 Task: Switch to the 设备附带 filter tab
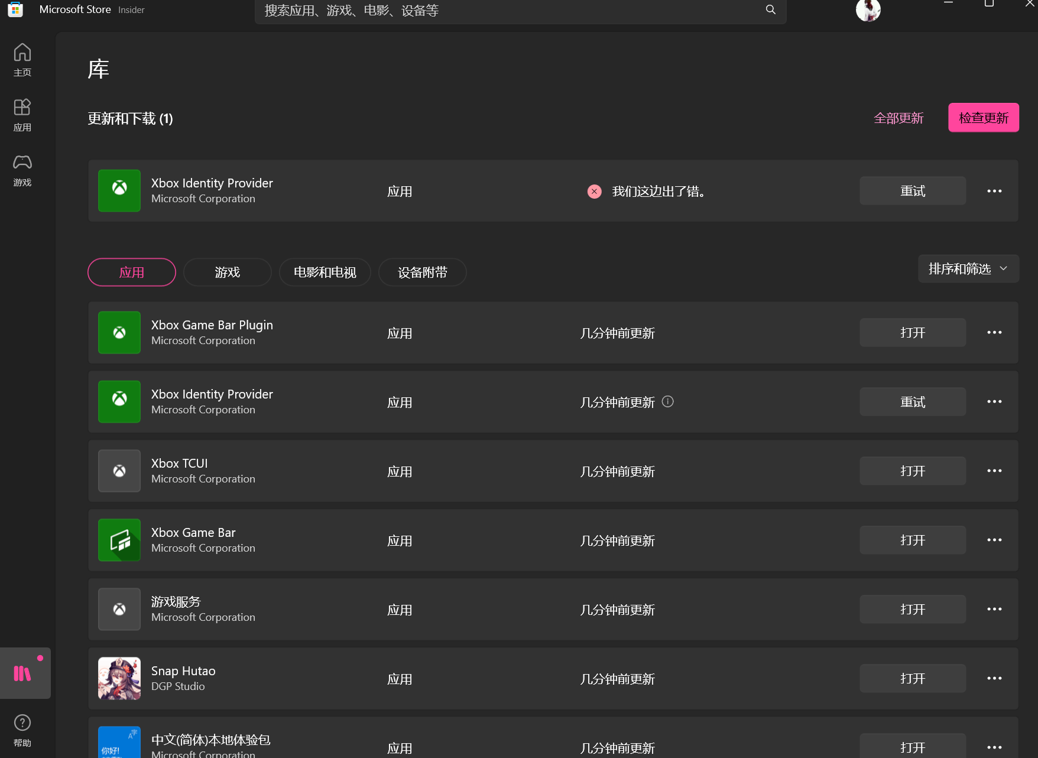[x=423, y=272]
